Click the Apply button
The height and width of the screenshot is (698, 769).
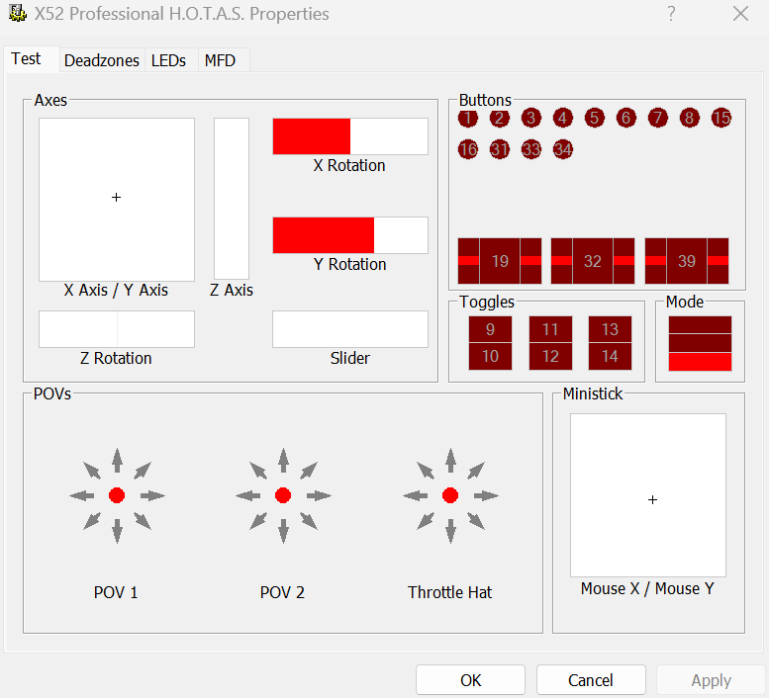(x=712, y=680)
